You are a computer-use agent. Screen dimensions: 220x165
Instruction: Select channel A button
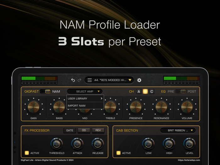click(139, 92)
